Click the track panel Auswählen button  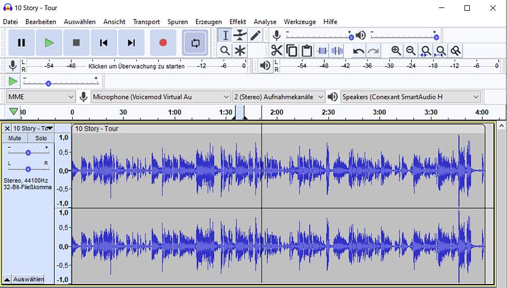29,280
